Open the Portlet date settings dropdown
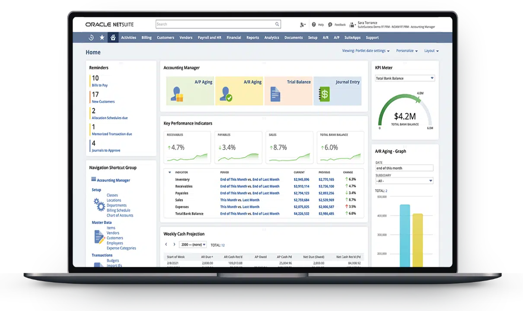The image size is (523, 311). coord(366,51)
